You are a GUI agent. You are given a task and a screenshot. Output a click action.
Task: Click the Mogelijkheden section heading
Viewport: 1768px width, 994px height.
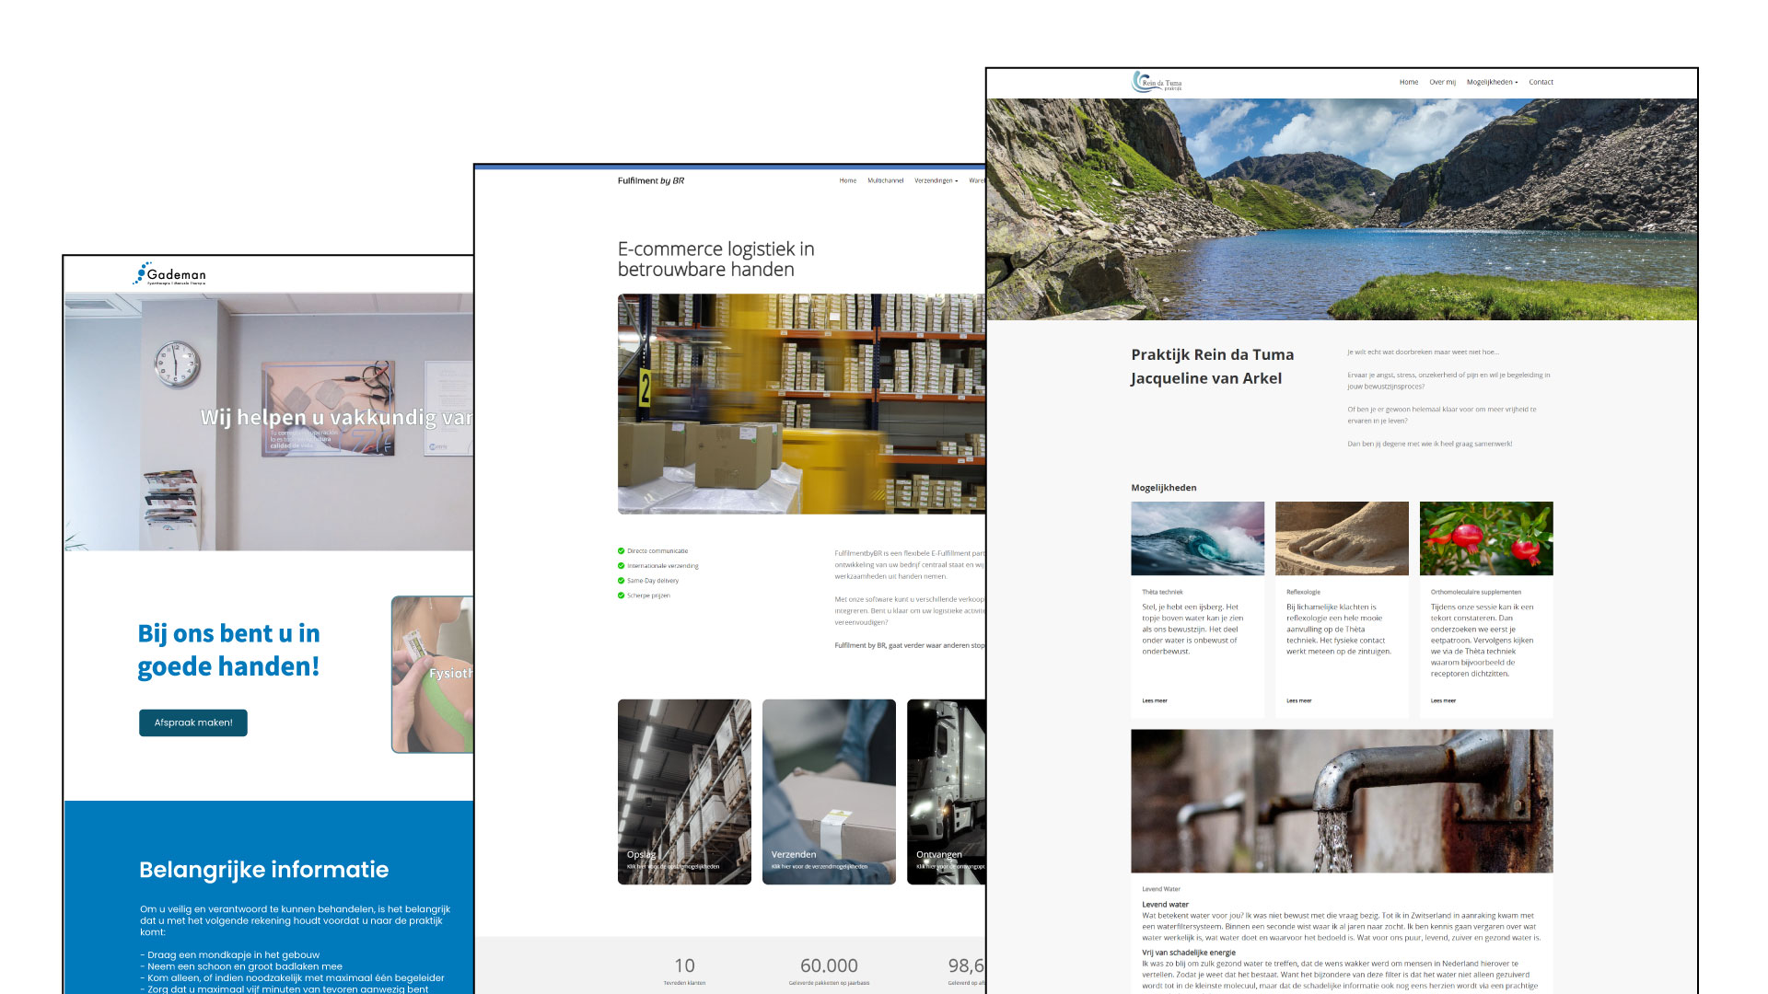1164,488
